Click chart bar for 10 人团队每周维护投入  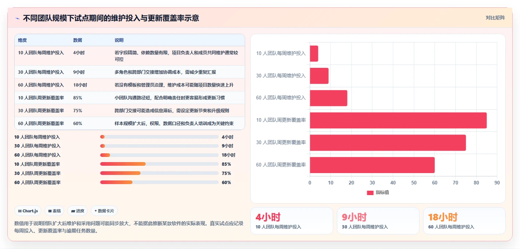pyautogui.click(x=314, y=54)
